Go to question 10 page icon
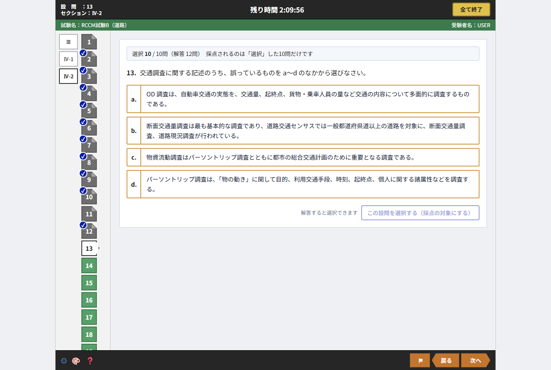551x370 pixels. pyautogui.click(x=89, y=197)
